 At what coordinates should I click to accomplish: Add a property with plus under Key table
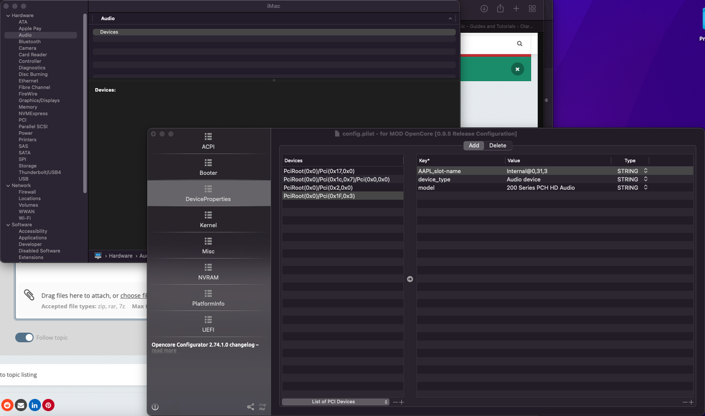point(691,402)
